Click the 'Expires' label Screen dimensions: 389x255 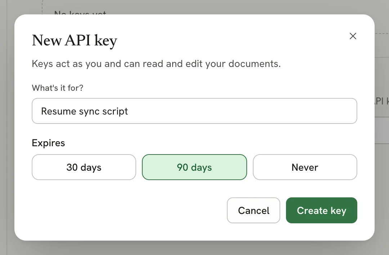tap(48, 143)
